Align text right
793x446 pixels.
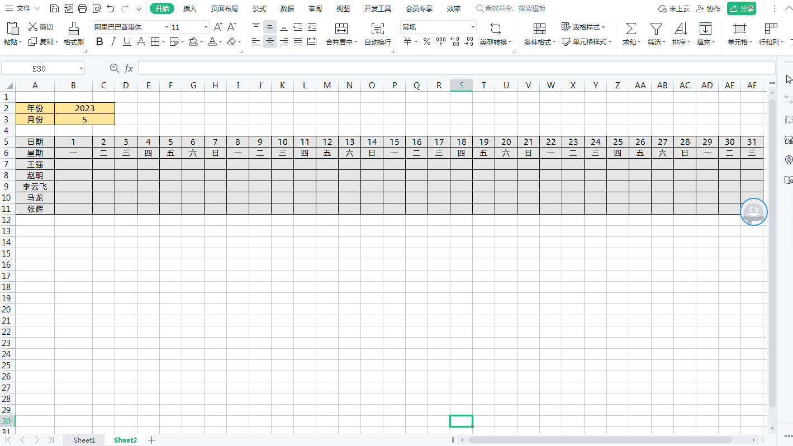284,41
